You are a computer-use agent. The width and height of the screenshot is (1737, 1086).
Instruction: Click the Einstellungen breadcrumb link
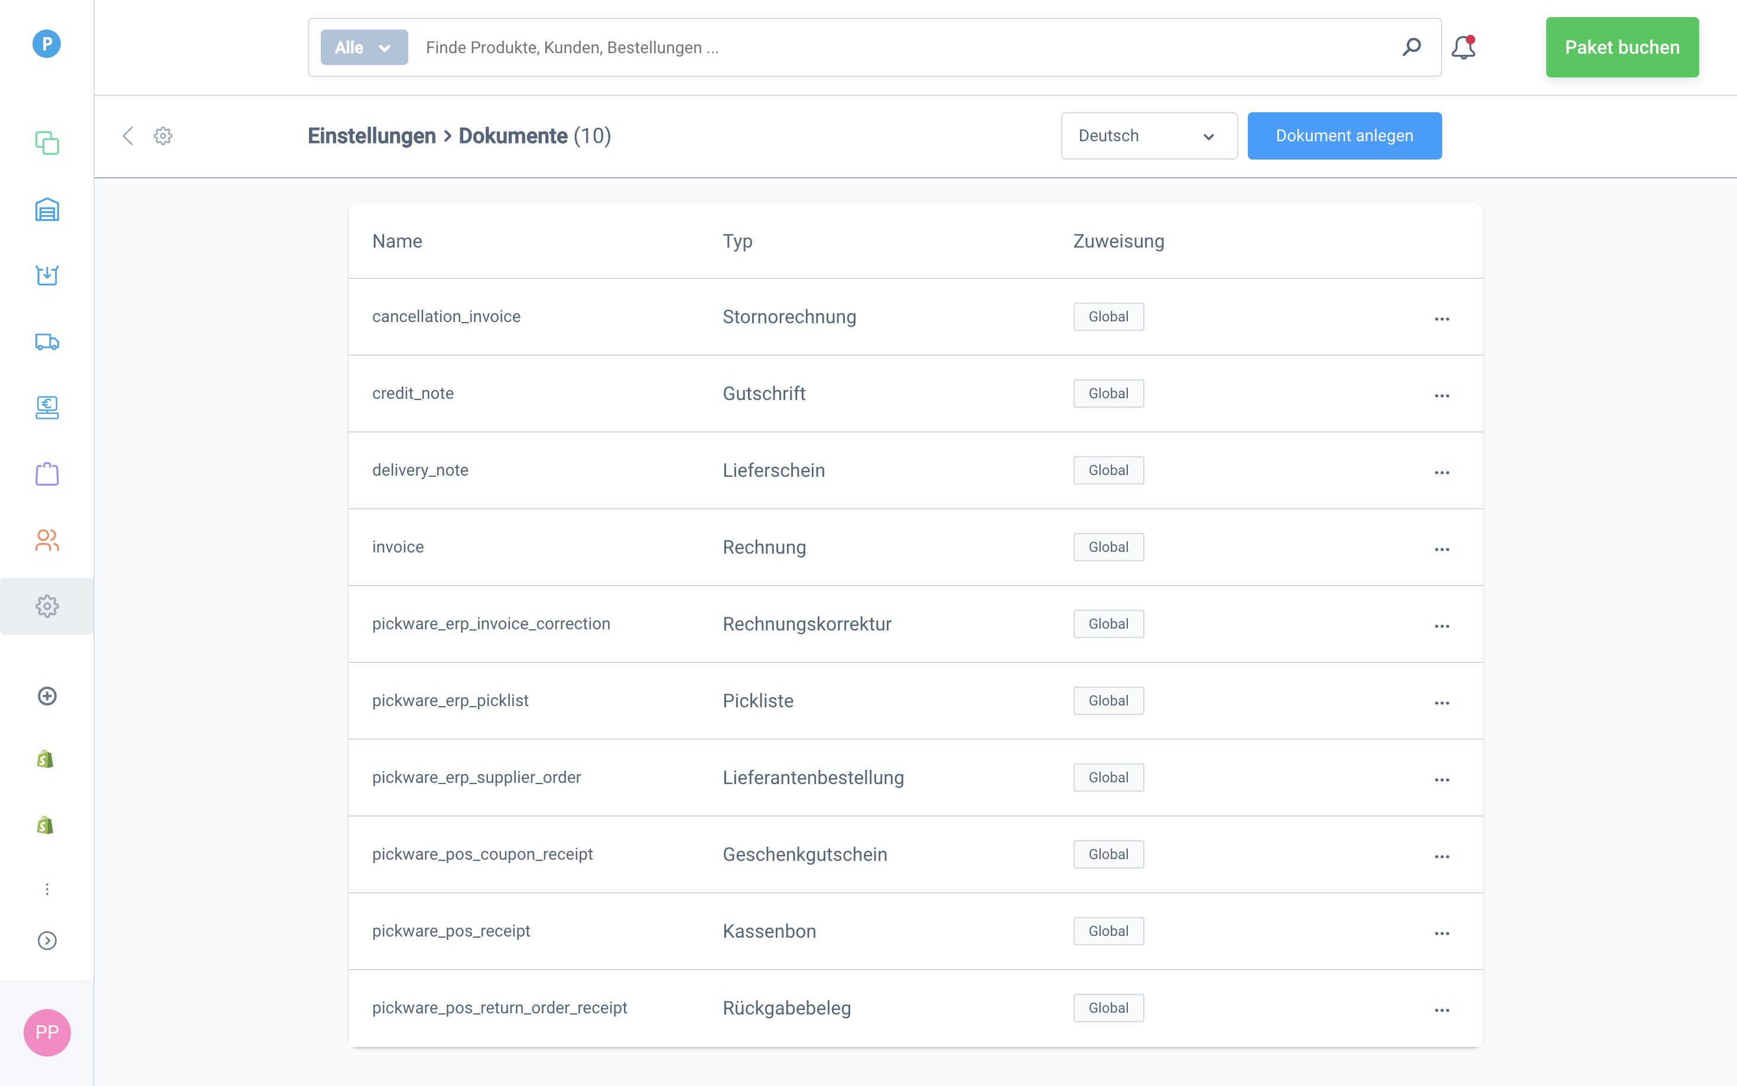(x=371, y=136)
